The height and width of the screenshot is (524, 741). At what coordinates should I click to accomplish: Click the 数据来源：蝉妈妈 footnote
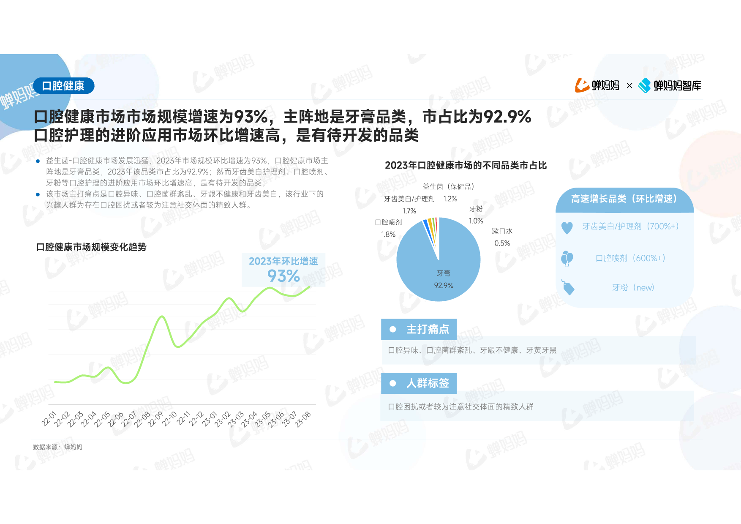click(57, 447)
